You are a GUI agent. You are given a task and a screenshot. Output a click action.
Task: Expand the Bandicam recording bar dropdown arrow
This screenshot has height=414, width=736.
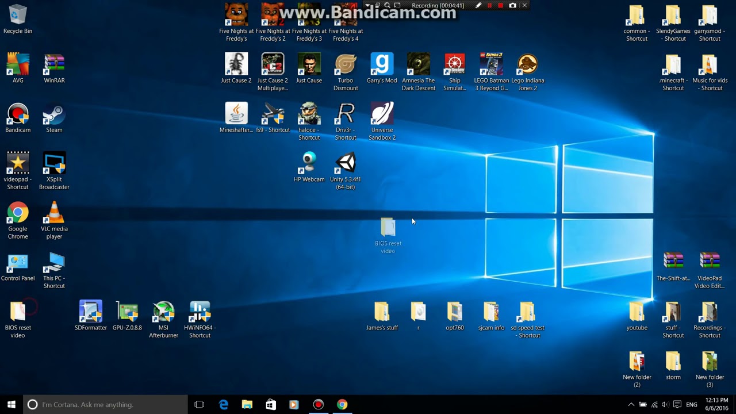click(x=368, y=6)
